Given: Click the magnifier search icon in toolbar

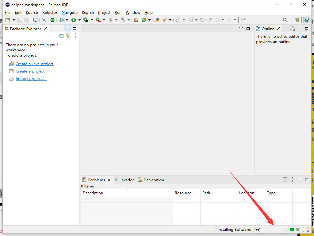Looking at the screenshot, I should [x=285, y=20].
